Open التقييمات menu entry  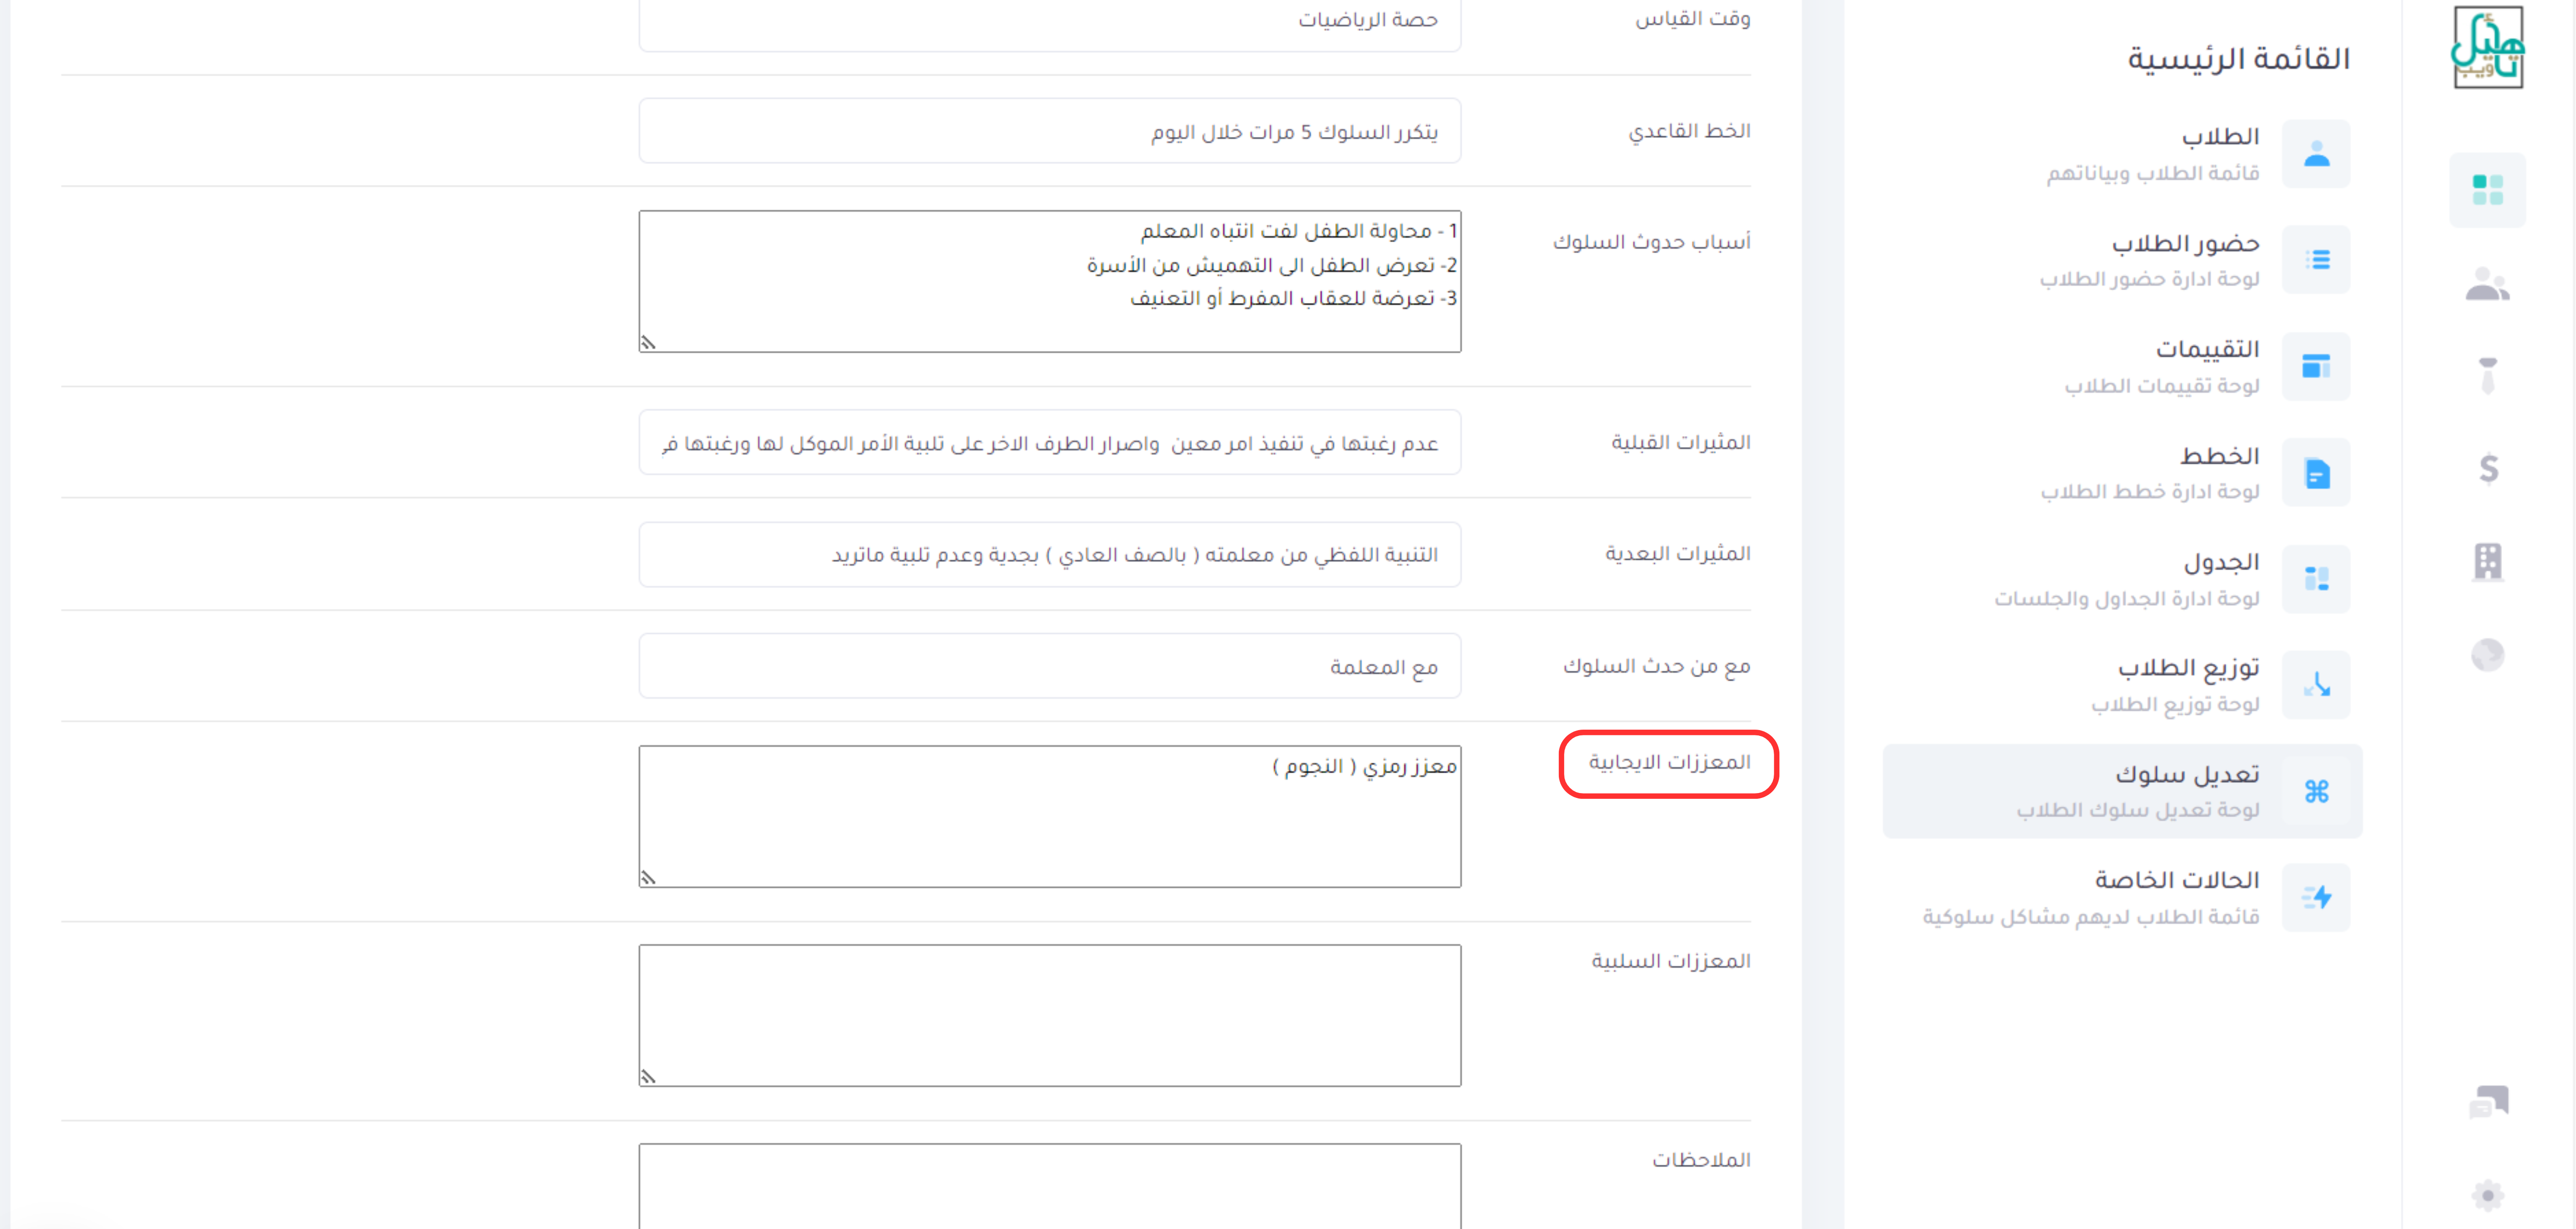[2123, 366]
